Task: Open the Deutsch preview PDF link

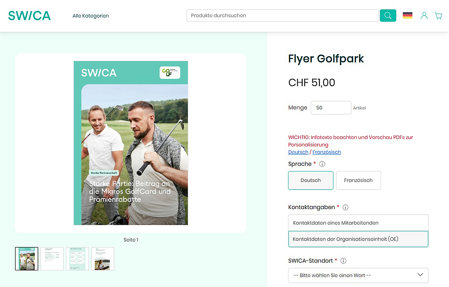Action: [298, 152]
